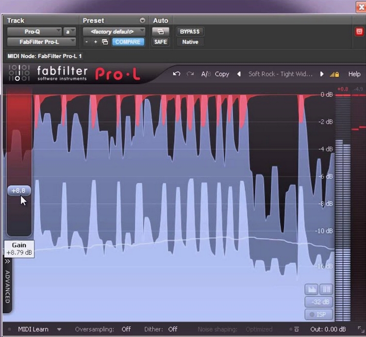Click the signal lock icon
The height and width of the screenshot is (337, 366).
(334, 74)
